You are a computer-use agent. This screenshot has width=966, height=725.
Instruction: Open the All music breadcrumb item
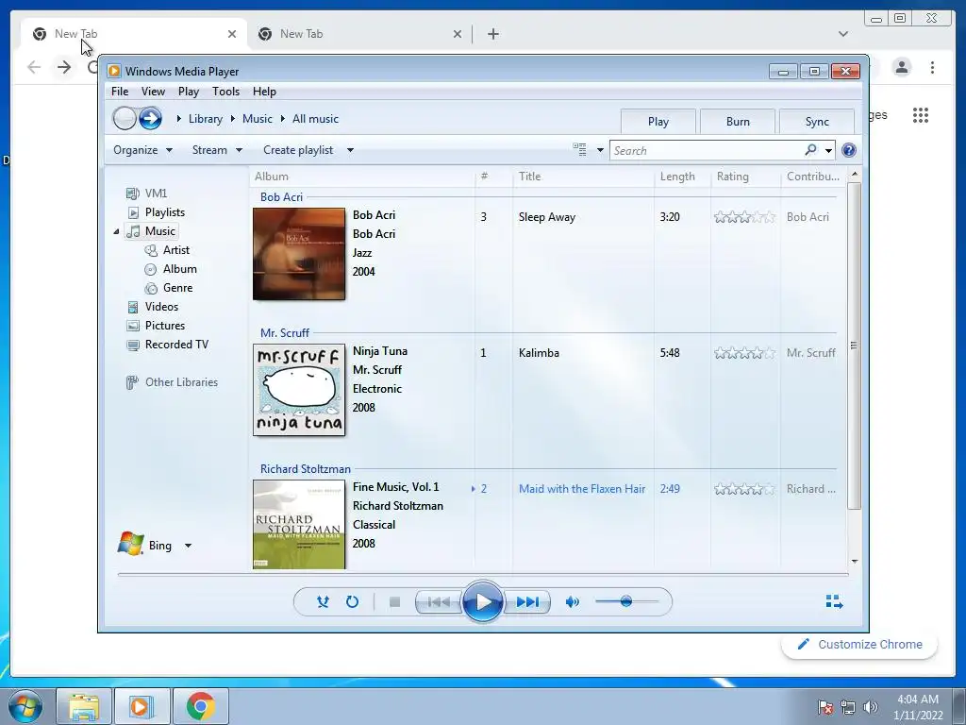(315, 119)
